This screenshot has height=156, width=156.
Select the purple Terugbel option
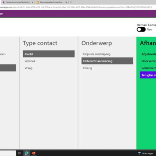148,75
